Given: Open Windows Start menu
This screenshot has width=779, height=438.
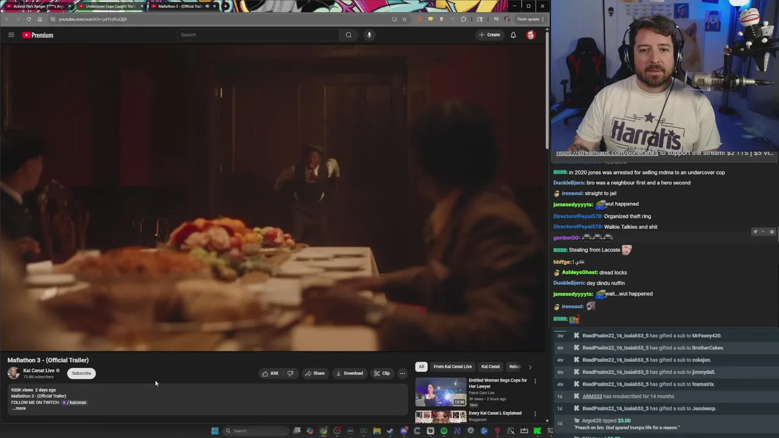Looking at the screenshot, I should (215, 431).
